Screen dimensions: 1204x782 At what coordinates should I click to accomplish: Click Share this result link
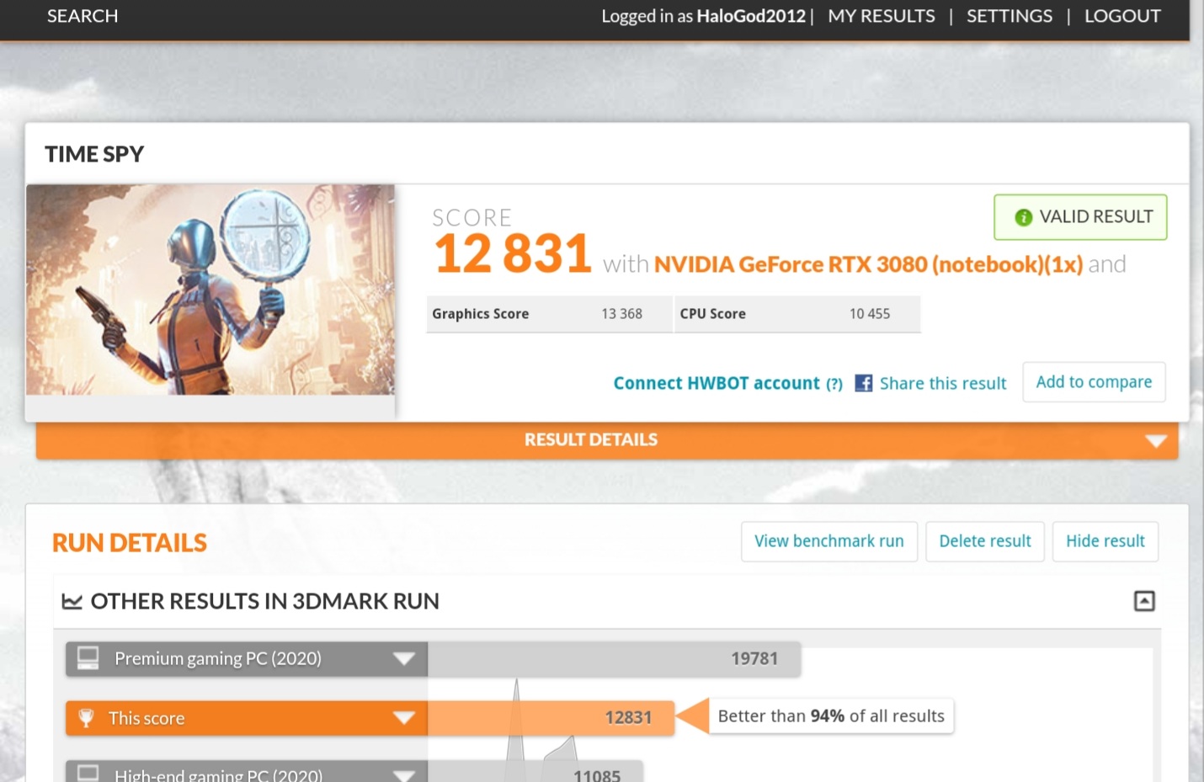[x=943, y=384]
